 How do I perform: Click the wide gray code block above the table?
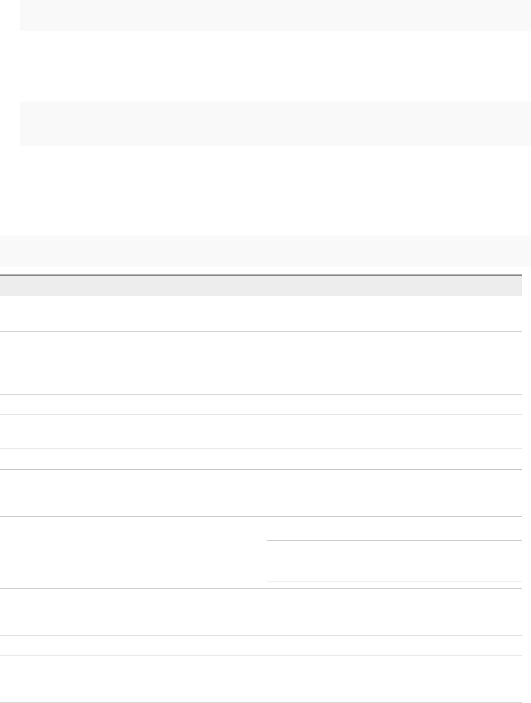(265, 251)
